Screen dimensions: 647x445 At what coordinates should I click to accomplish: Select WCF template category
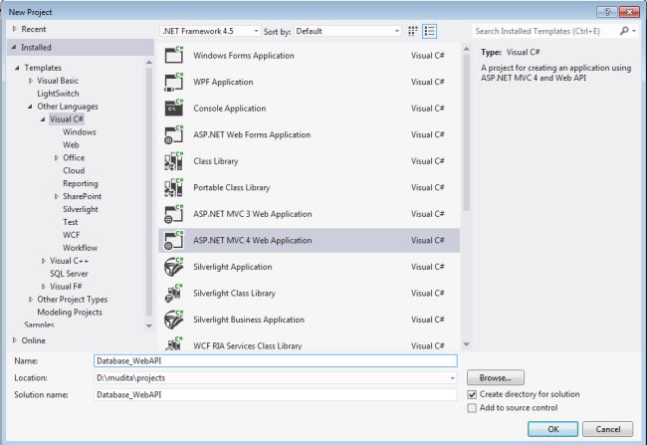point(71,235)
